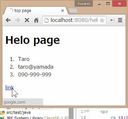Show hidden extensions via the chevron
Viewport: 128px width, 119px height.
(112, 20)
